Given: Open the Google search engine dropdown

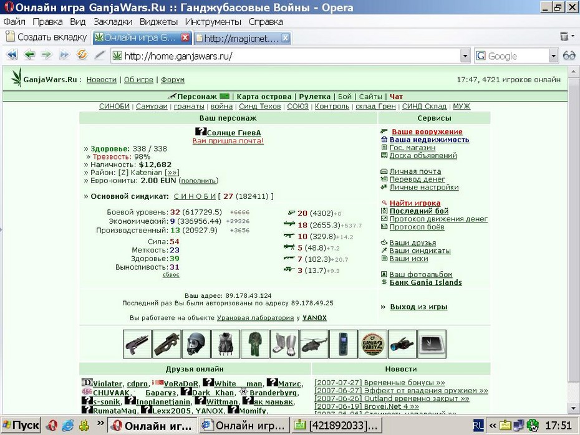Looking at the screenshot, I should click(x=553, y=56).
